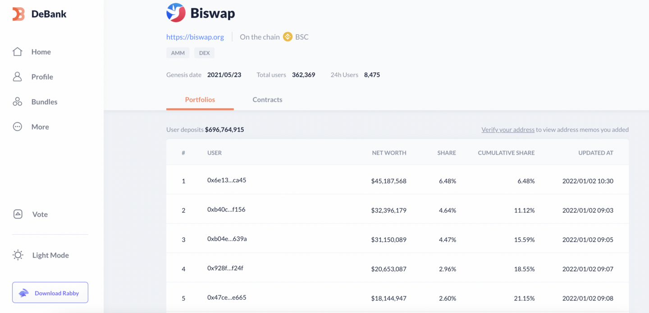
Task: Switch to the Portfolios tab
Action: point(200,100)
